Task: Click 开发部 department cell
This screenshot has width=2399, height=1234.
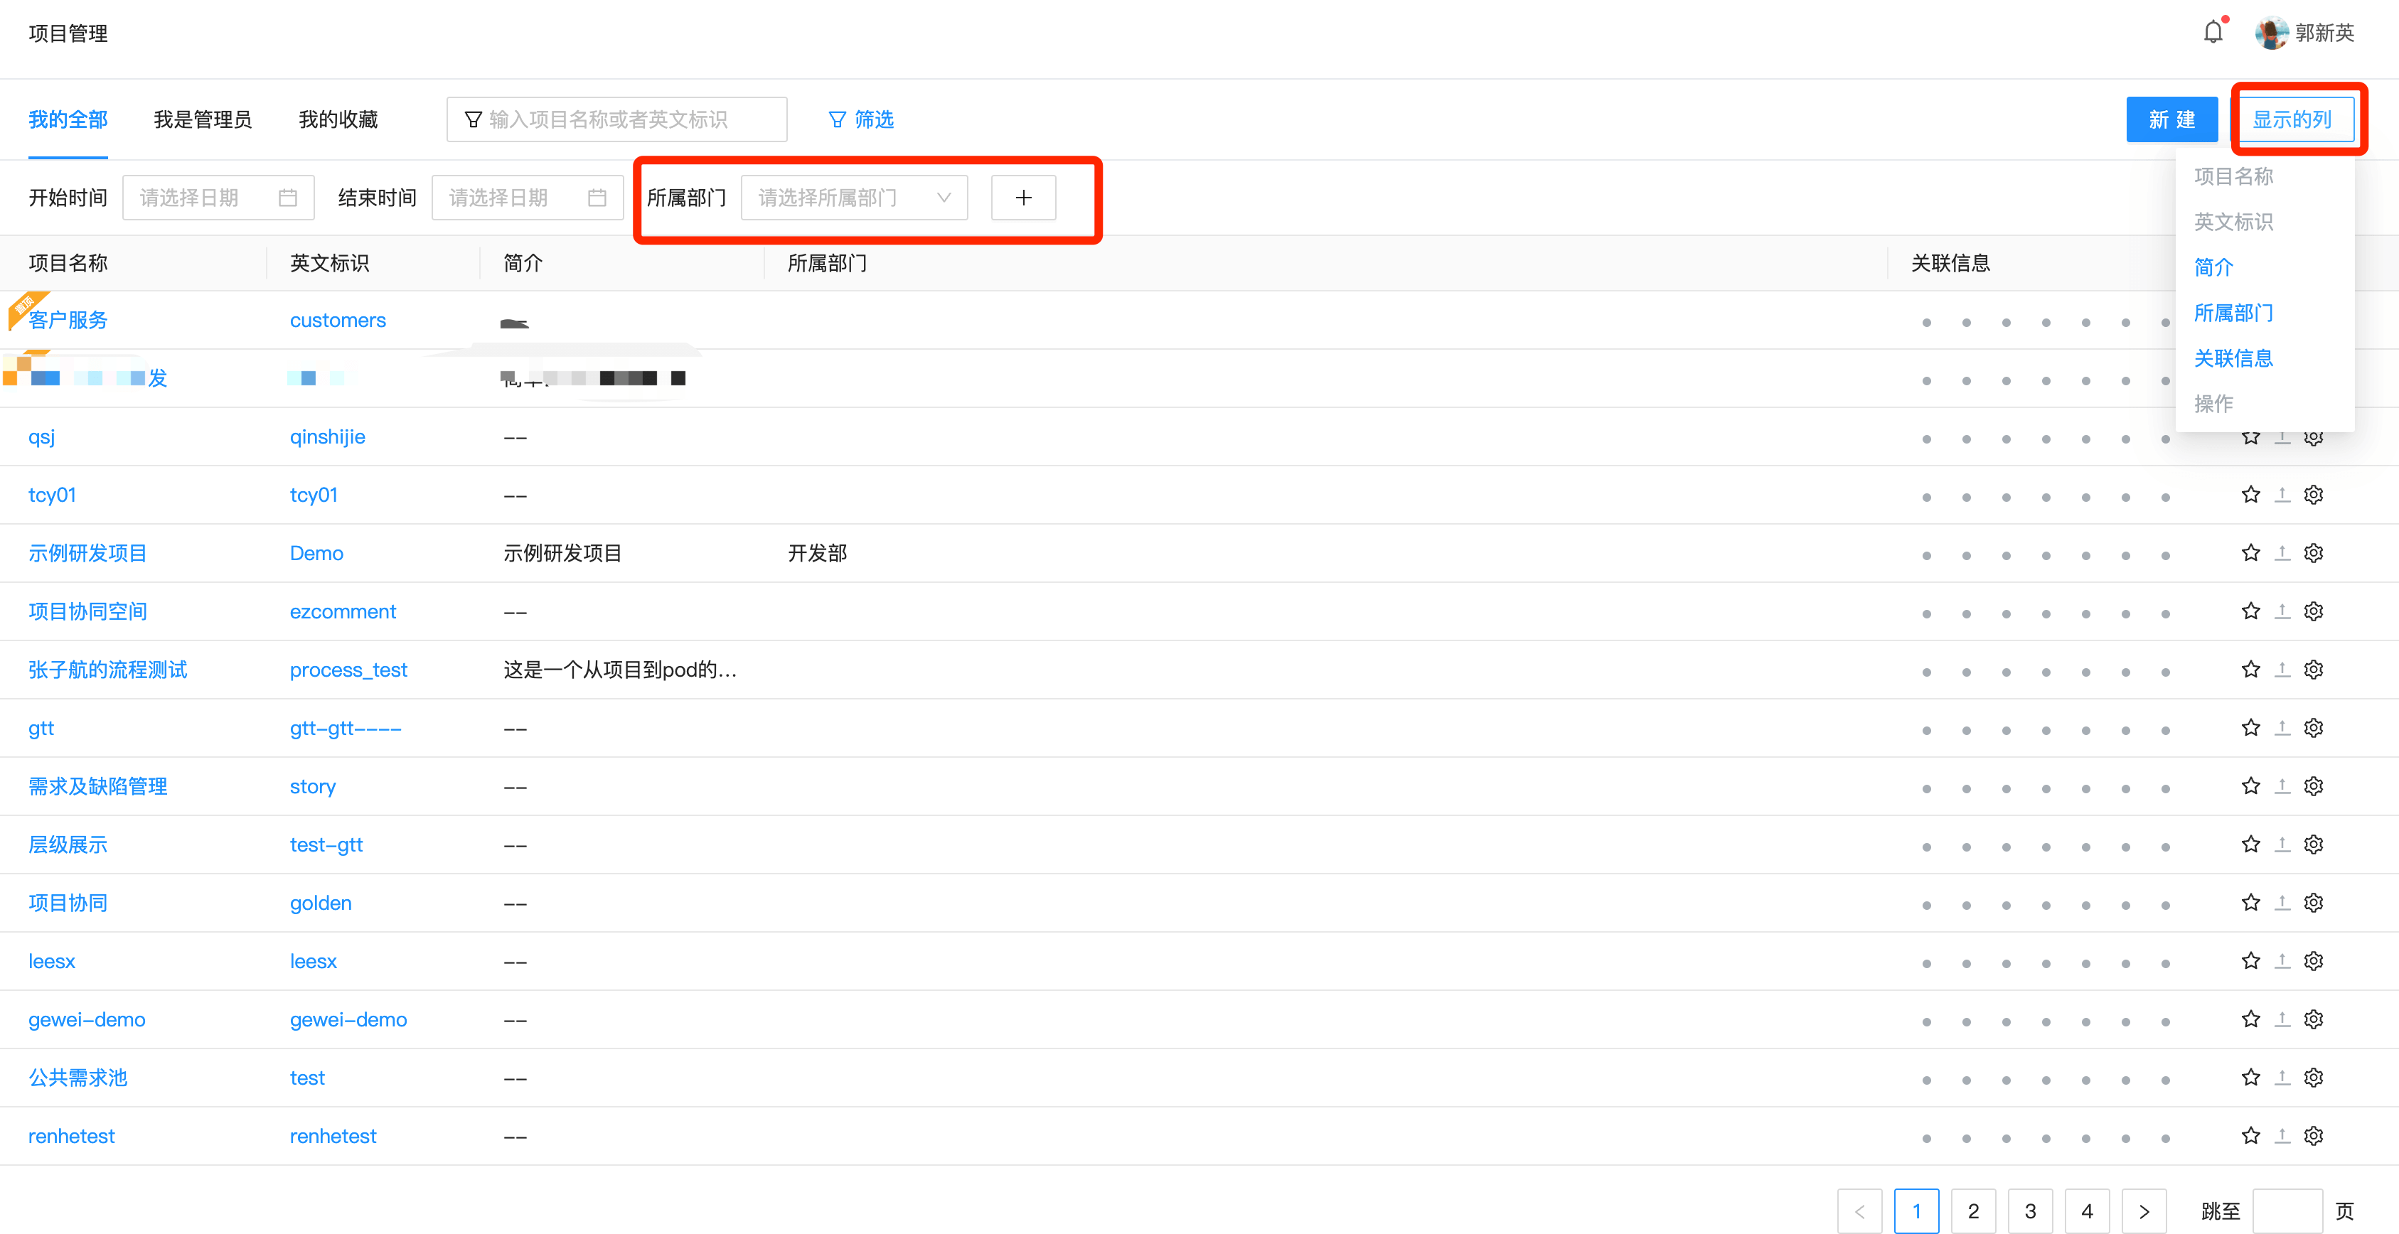Action: click(817, 553)
